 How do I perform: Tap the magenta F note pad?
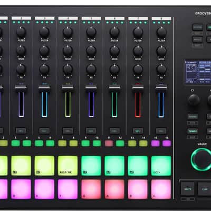point(68,189)
